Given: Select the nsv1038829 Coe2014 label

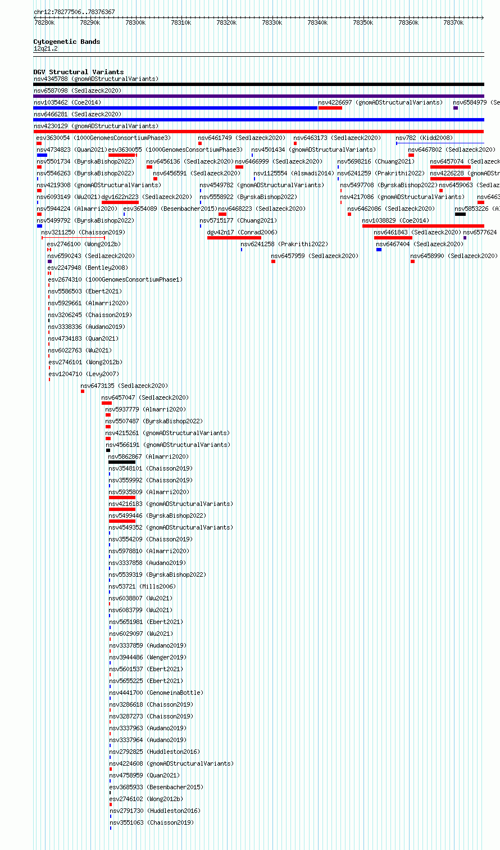Looking at the screenshot, I should click(x=396, y=220).
